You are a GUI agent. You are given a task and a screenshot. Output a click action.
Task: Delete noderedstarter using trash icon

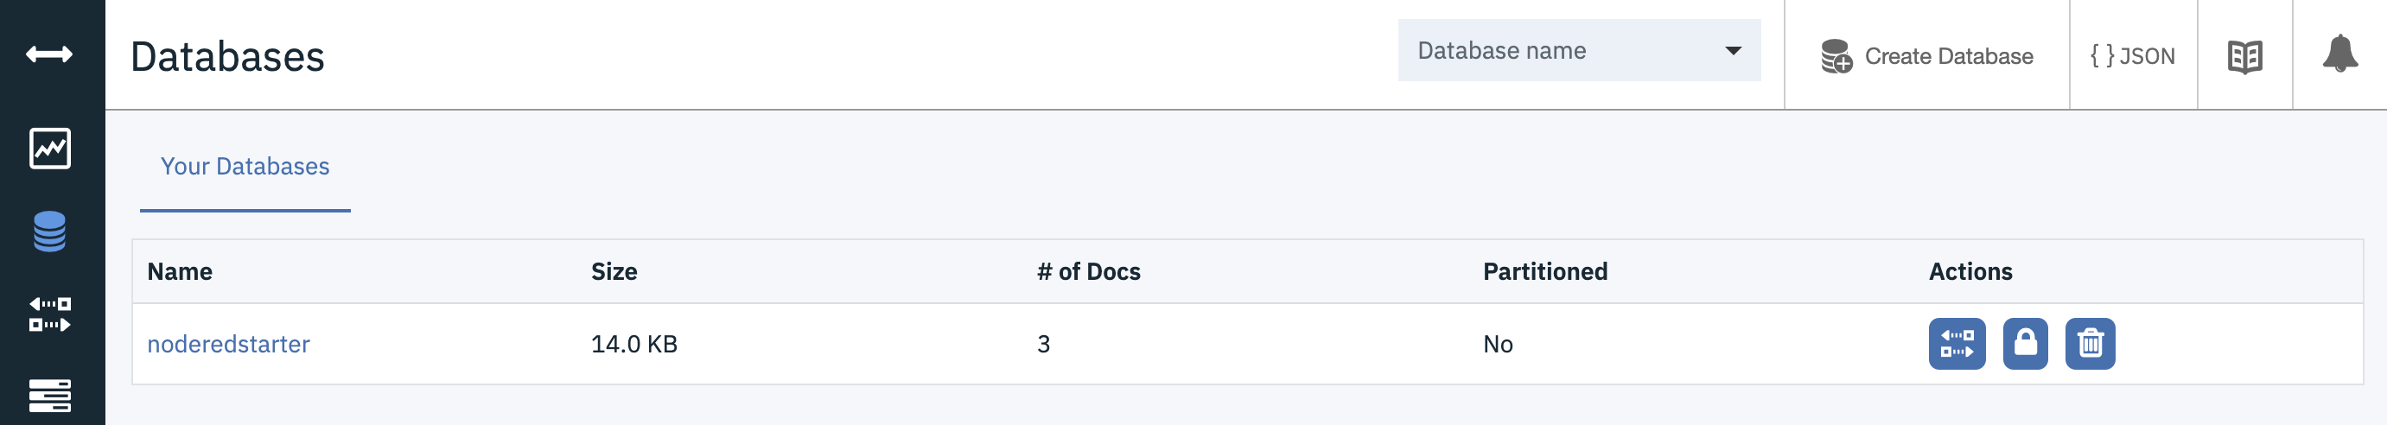2091,344
